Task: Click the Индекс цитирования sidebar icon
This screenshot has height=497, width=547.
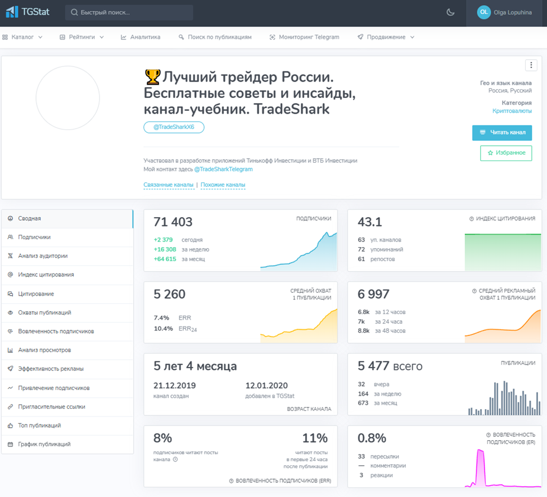Action: (11, 275)
